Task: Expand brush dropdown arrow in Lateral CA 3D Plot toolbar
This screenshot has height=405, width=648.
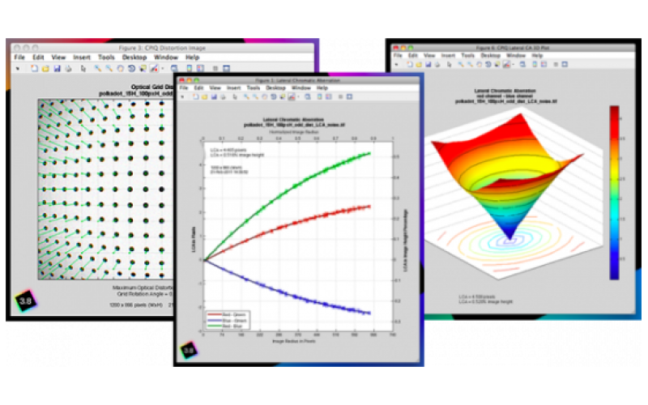Action: point(513,65)
